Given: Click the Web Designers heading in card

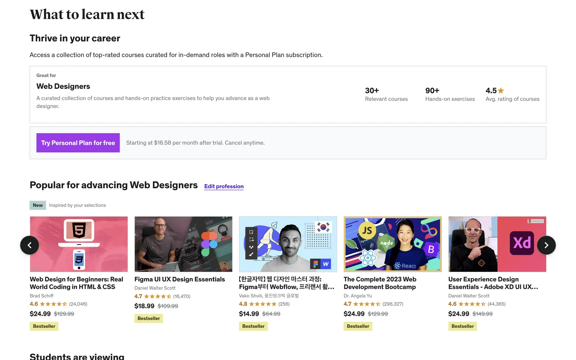Looking at the screenshot, I should click(63, 86).
